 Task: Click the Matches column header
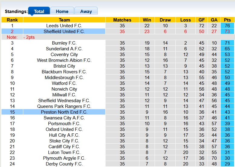(122, 20)
